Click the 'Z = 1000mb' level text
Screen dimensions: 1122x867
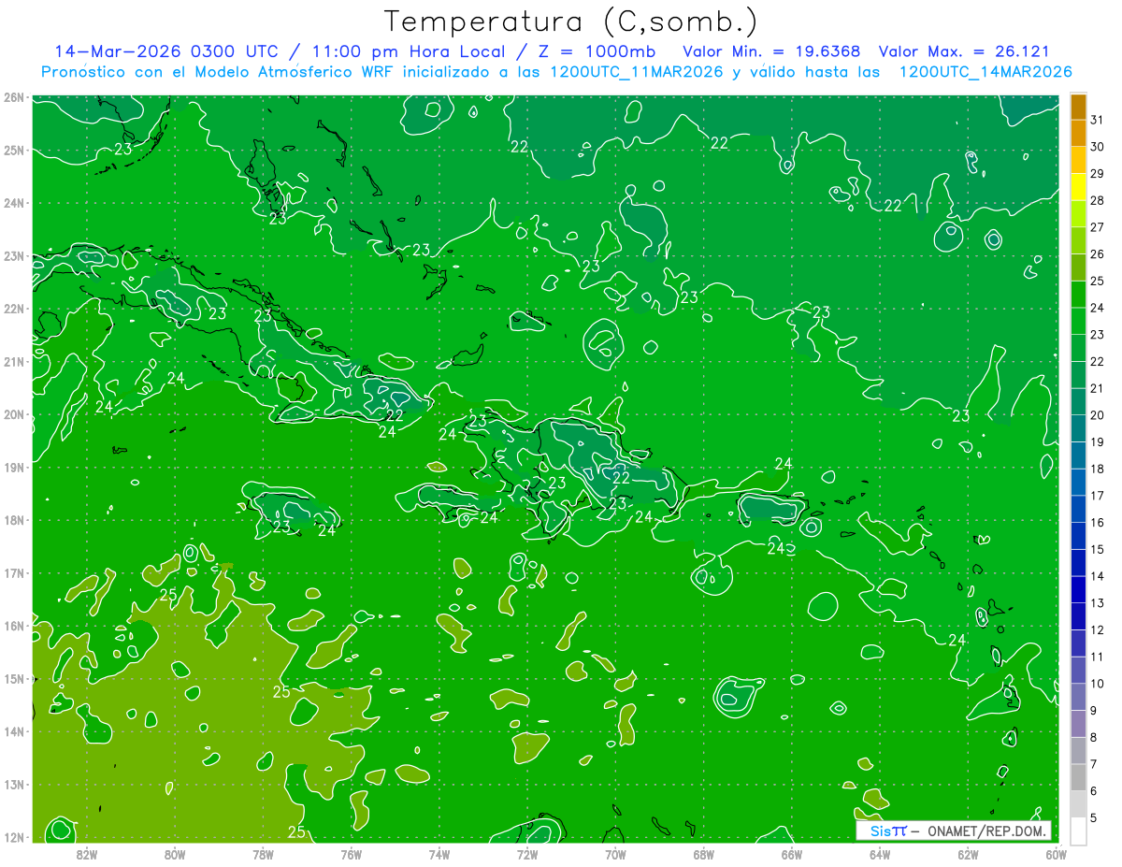pyautogui.click(x=597, y=51)
